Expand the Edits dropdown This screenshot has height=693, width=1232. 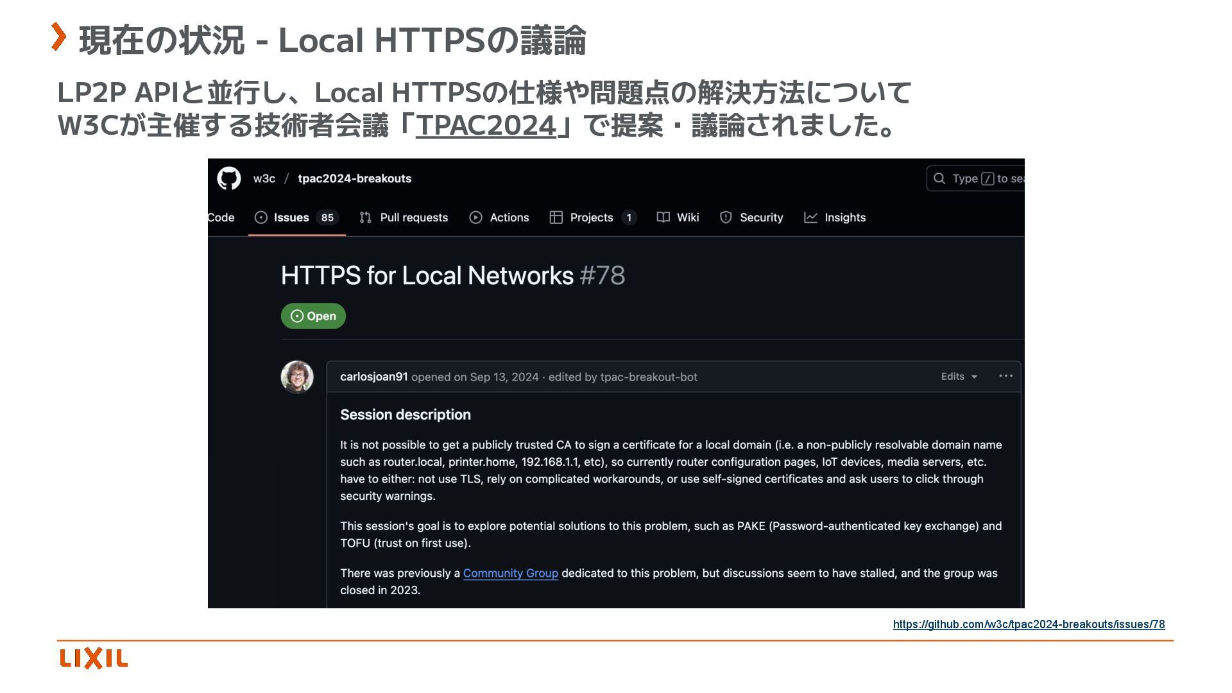[x=959, y=377]
